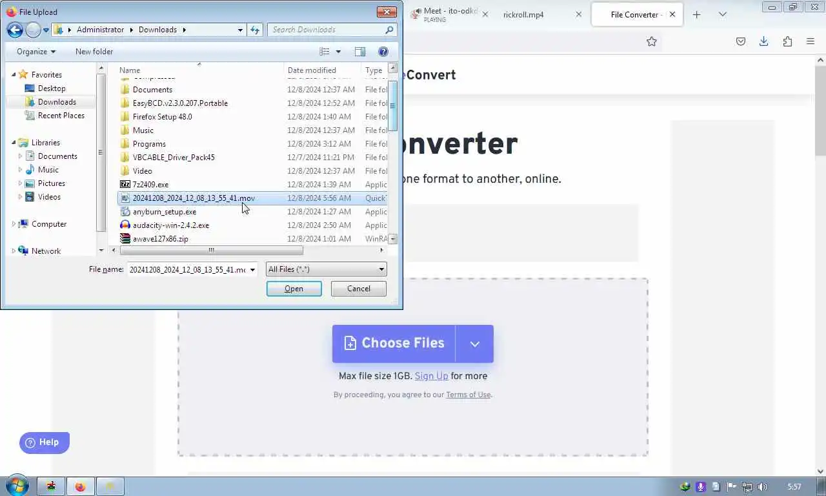
Task: Open the file dialog Help icon
Action: 383,52
